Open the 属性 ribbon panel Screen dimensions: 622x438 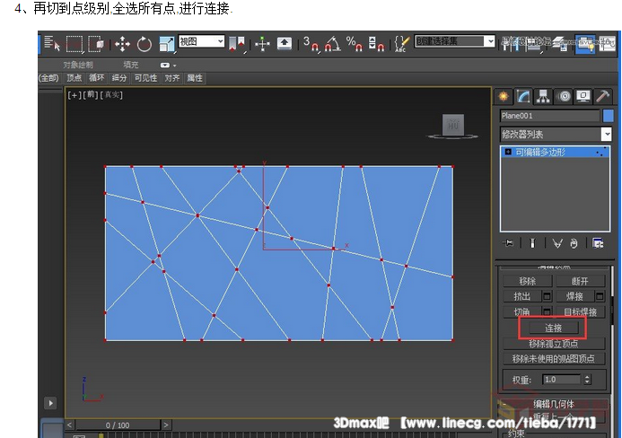(x=195, y=78)
